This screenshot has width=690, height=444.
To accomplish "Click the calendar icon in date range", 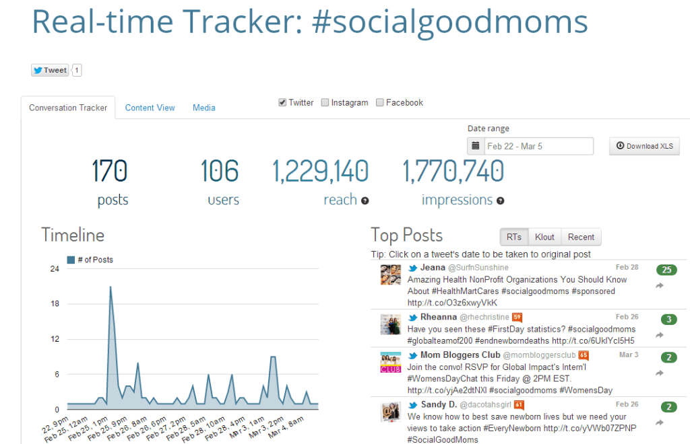I will (x=476, y=146).
